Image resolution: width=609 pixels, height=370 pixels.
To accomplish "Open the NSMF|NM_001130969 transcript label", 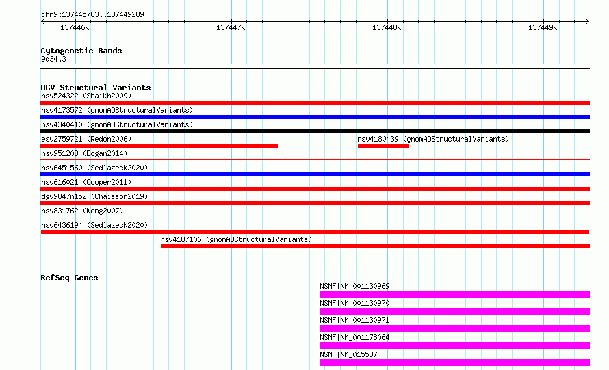I will (354, 286).
